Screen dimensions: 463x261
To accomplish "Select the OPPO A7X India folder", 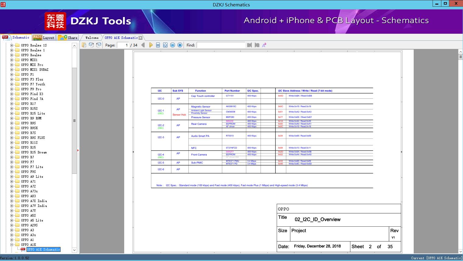I will point(34,201).
